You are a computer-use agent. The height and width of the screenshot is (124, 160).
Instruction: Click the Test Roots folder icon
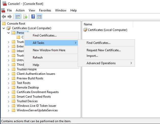click(13, 83)
